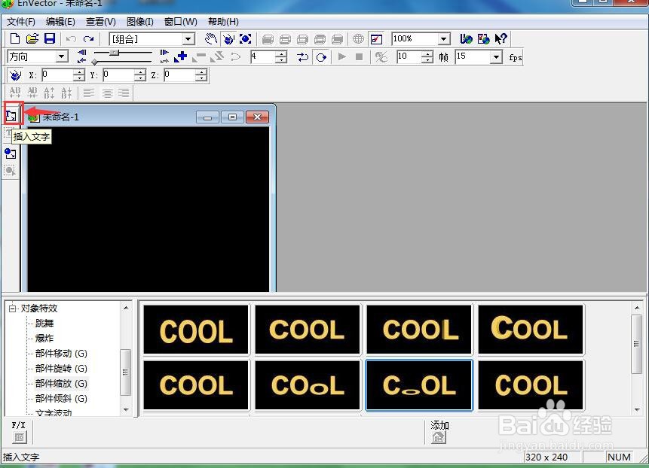This screenshot has width=649, height=468.
Task: Click the F/X panel button
Action: [19, 436]
